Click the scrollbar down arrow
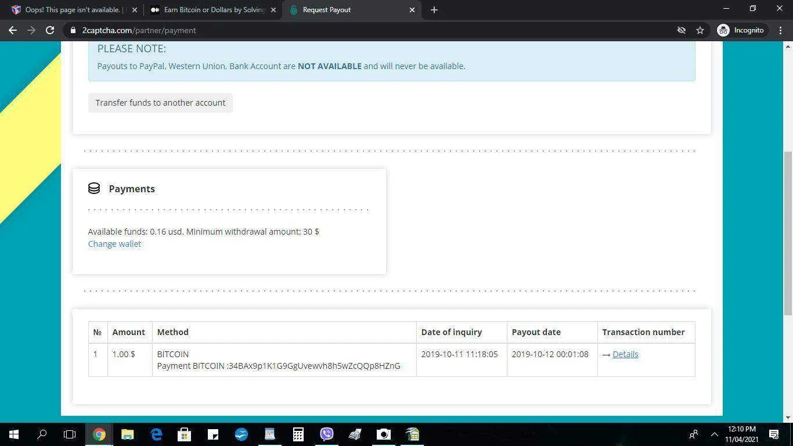This screenshot has width=793, height=446. 788,418
